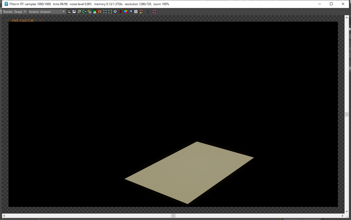Click the green export arrow icon

[84, 12]
